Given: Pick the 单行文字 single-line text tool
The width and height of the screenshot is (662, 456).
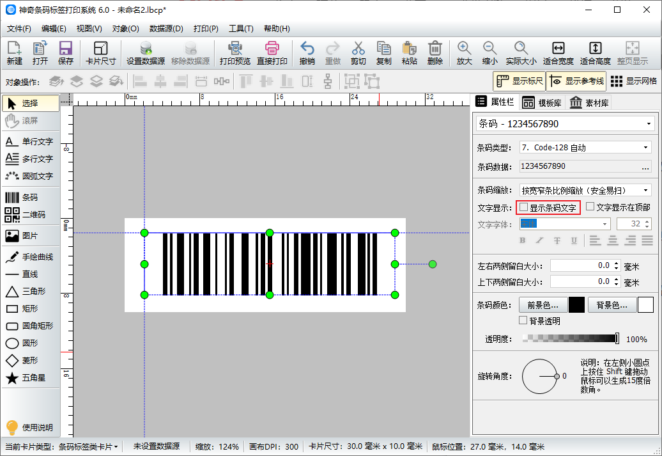Looking at the screenshot, I should [31, 141].
